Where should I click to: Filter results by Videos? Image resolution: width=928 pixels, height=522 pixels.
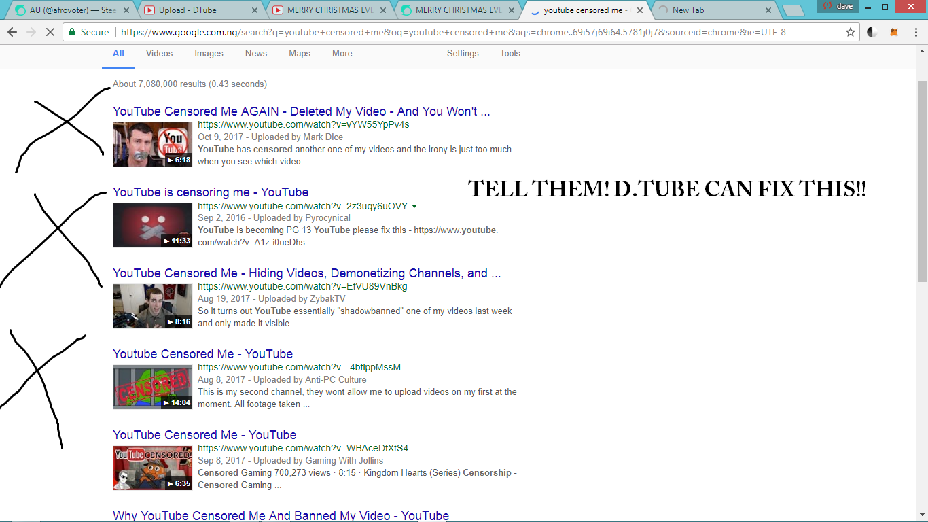click(159, 54)
